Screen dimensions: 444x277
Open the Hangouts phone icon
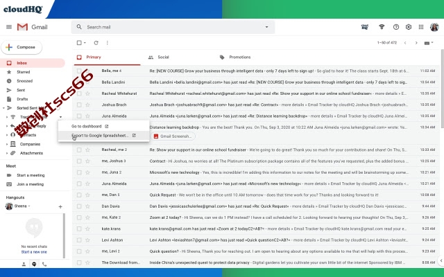[44, 264]
